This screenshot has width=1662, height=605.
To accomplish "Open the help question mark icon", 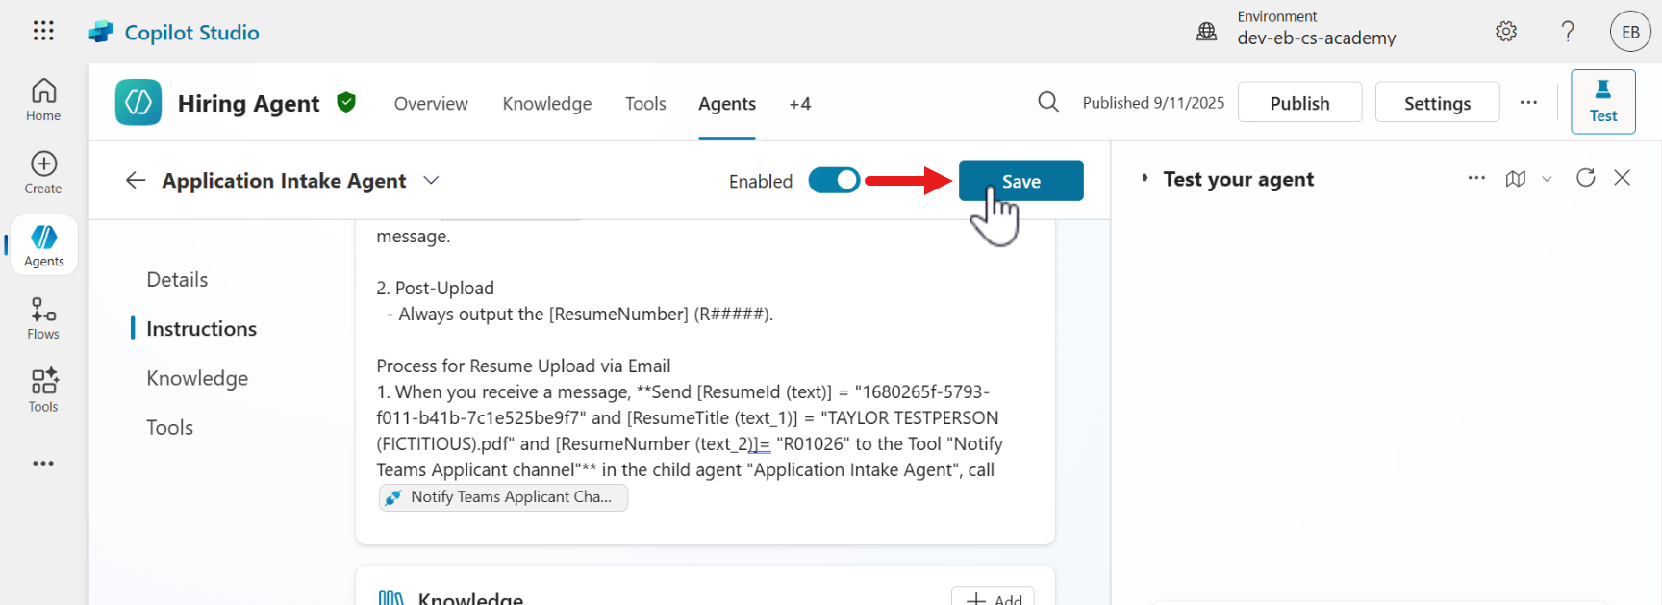I will (1568, 32).
